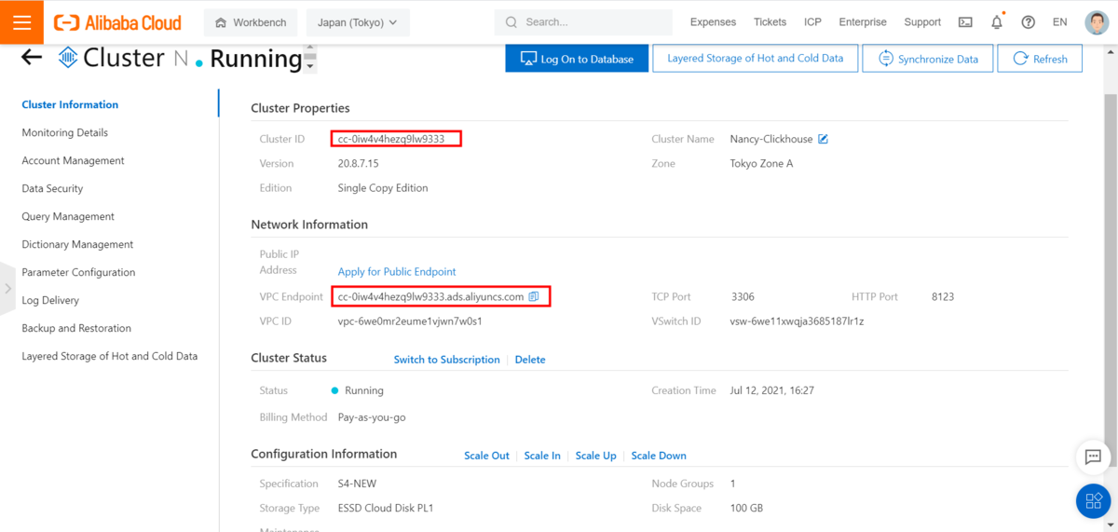Copy the VPC endpoint address
The image size is (1118, 532).
tap(534, 296)
